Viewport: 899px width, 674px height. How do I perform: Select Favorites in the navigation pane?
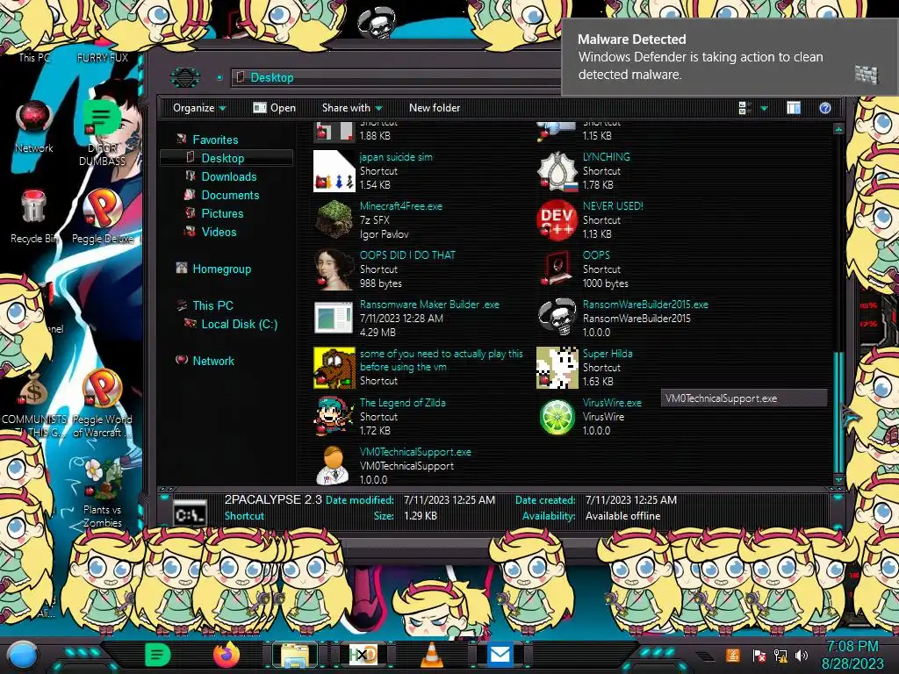[215, 140]
